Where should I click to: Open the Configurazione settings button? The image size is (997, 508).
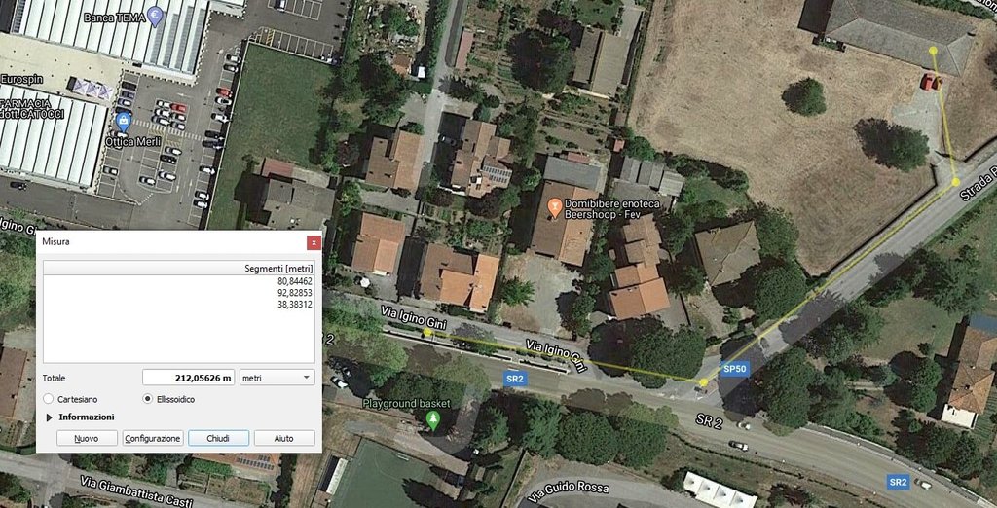(153, 438)
